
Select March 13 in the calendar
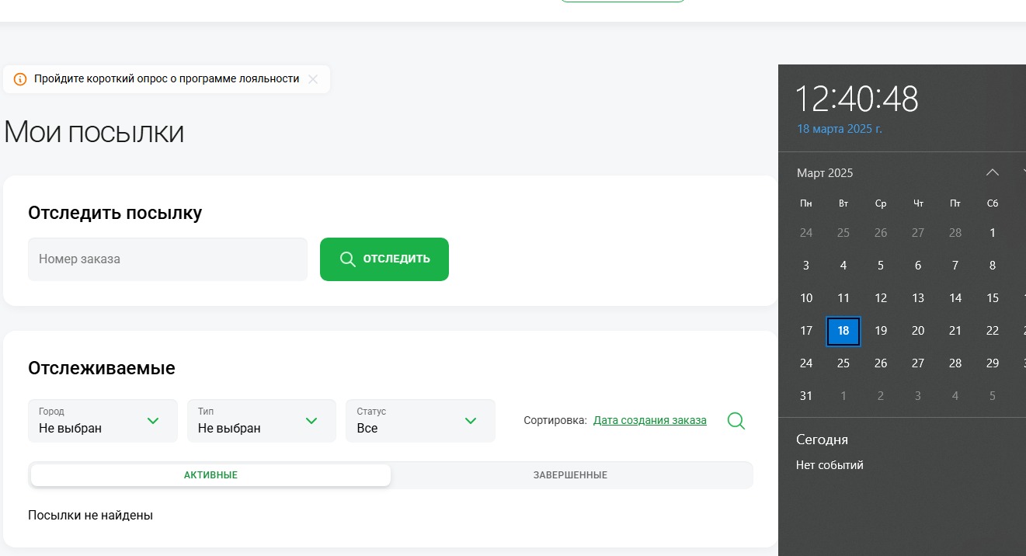[918, 298]
